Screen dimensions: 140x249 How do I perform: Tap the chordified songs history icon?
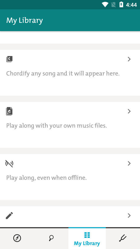[x=9, y=59]
